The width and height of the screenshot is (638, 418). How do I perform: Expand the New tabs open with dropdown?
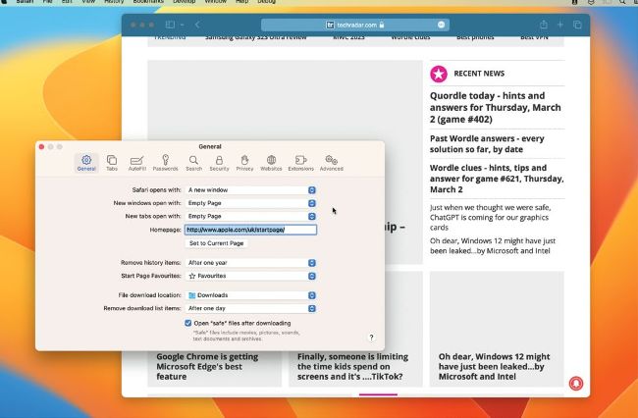click(x=250, y=216)
